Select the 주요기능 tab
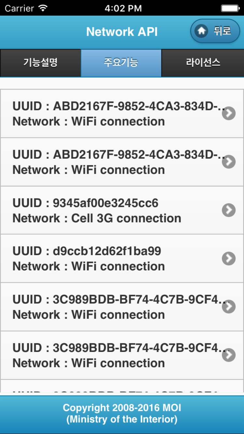 click(121, 62)
